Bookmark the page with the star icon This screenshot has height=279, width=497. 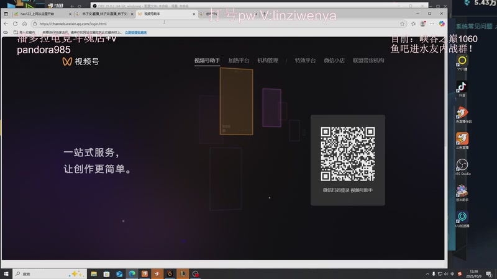click(x=402, y=24)
